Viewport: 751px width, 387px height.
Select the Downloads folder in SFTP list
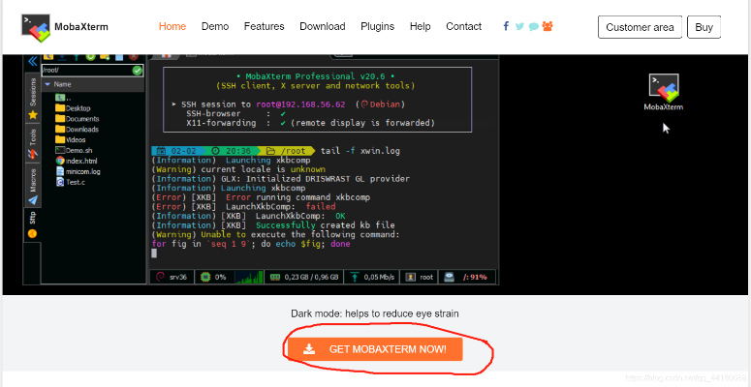81,129
